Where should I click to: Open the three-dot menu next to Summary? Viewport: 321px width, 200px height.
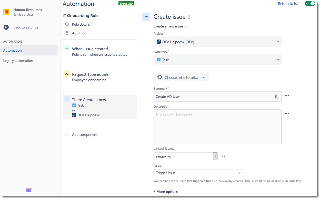coord(287,96)
